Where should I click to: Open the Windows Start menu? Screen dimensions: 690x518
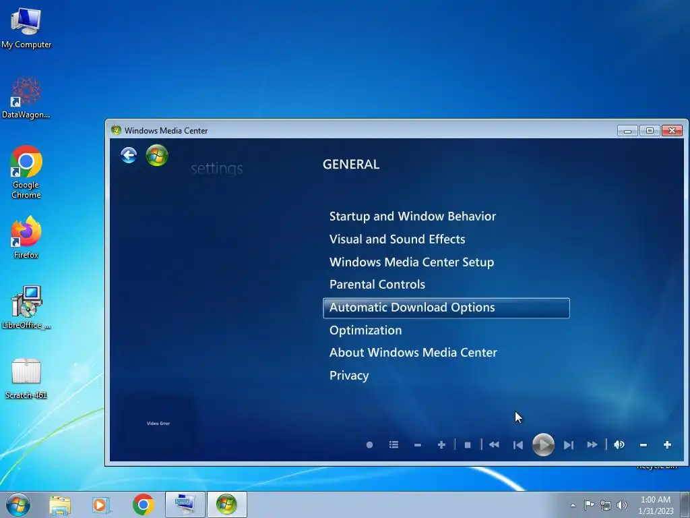click(18, 505)
